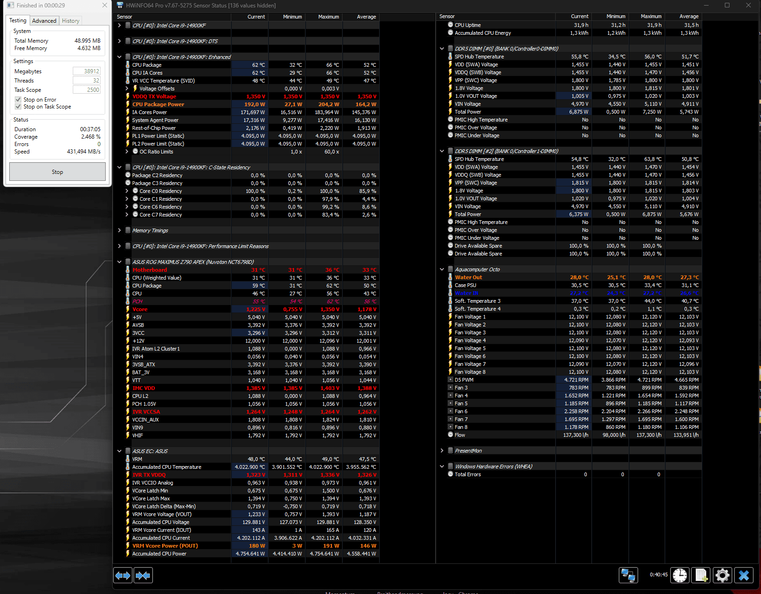The image size is (761, 594).
Task: Switch to the History tab
Action: 70,21
